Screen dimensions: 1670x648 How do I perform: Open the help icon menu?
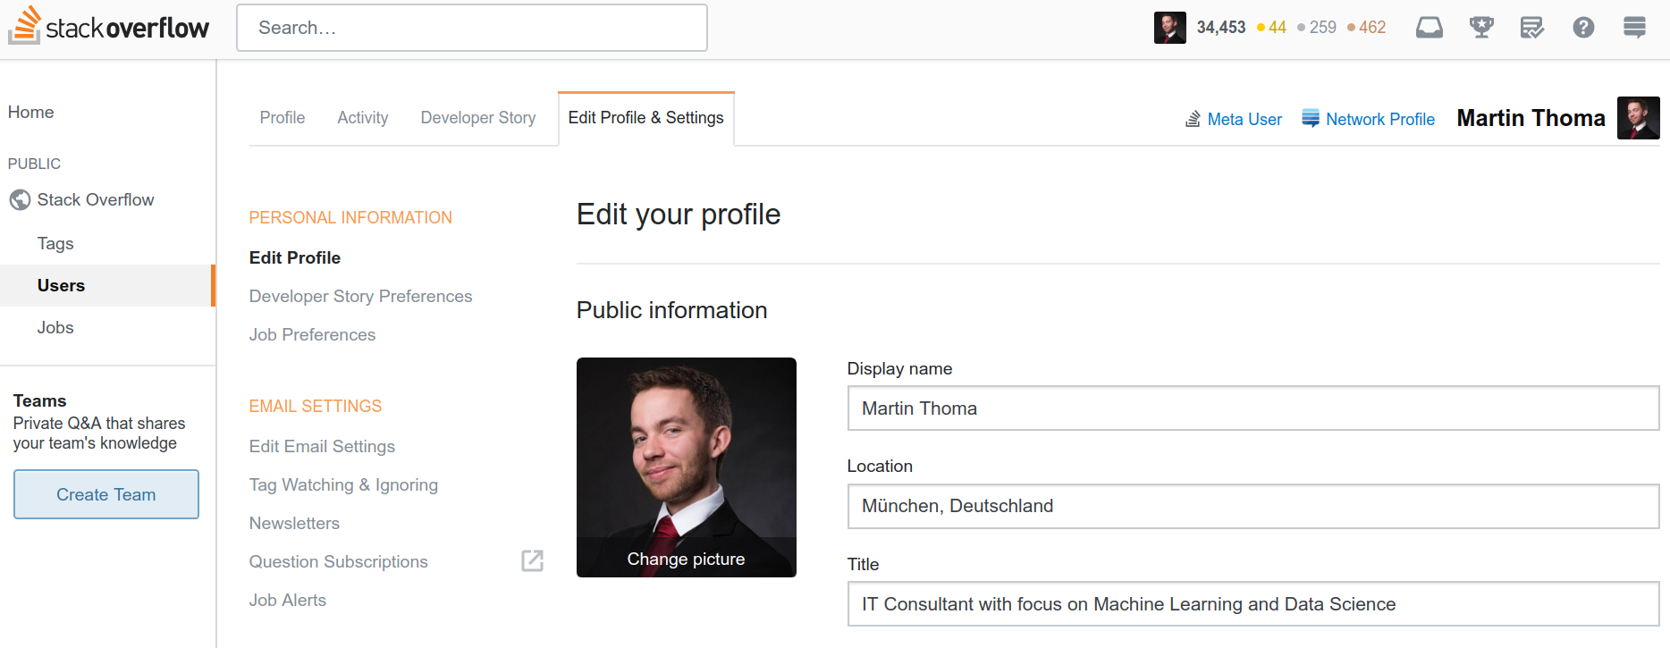coord(1584,27)
